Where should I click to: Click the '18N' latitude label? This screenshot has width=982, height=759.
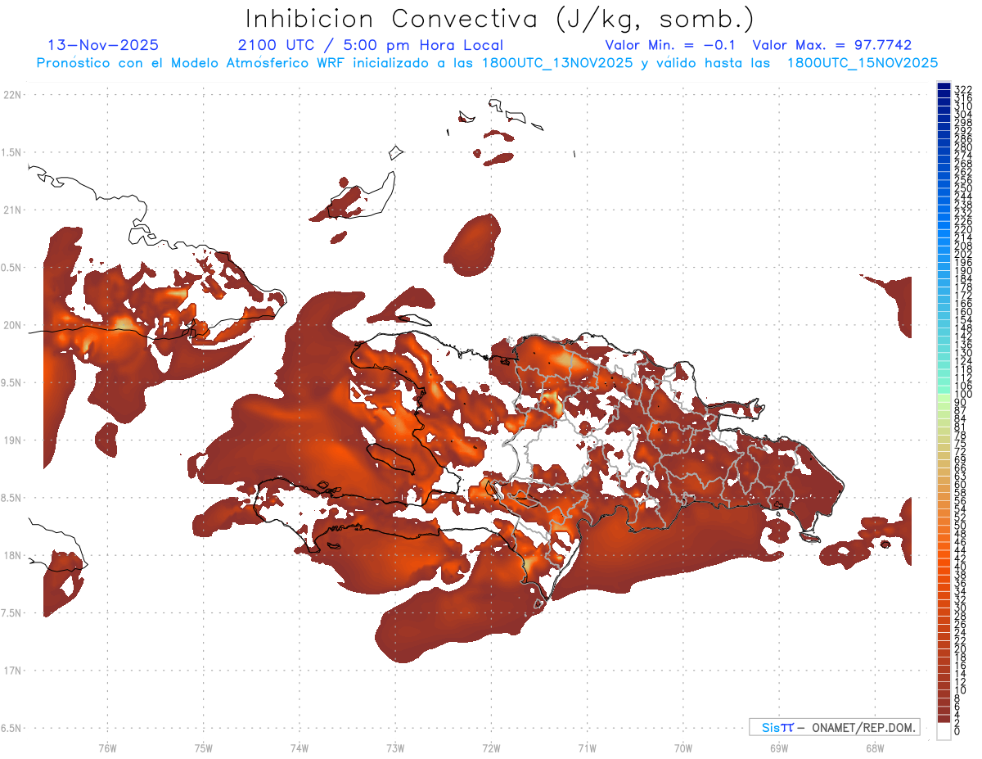pyautogui.click(x=12, y=555)
